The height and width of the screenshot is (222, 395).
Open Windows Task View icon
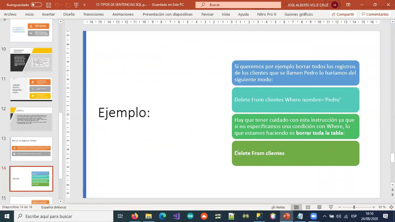pos(120,216)
